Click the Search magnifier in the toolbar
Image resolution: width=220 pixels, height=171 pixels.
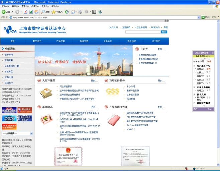tap(43, 12)
